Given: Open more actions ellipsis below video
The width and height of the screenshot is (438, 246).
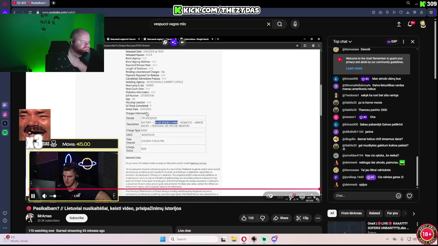Looking at the screenshot, I should pos(318,218).
